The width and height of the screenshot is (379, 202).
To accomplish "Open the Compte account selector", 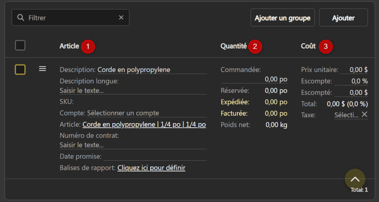I will click(x=128, y=113).
